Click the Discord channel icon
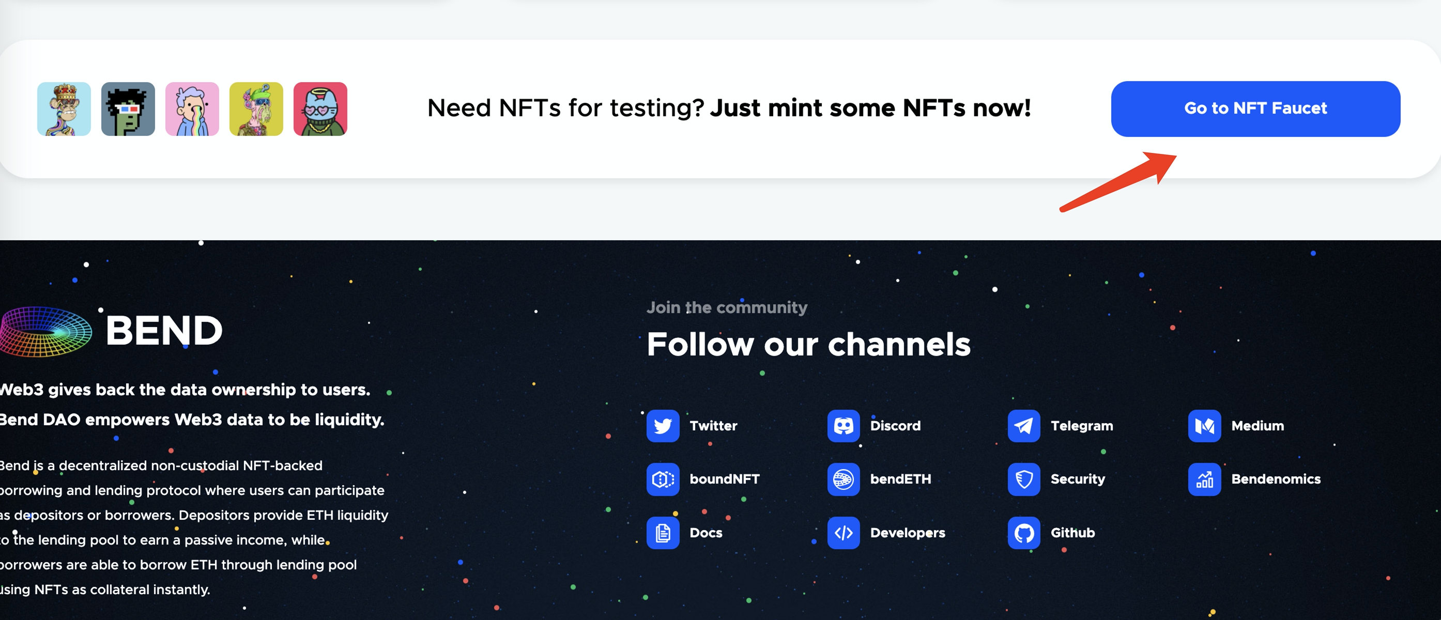Screen dimensions: 1441x620 (x=843, y=426)
